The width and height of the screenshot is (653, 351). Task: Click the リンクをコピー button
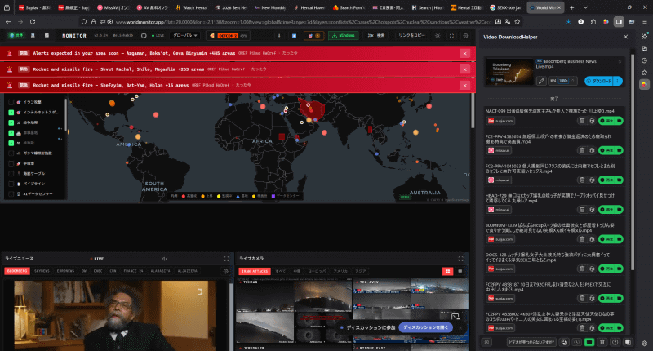tap(411, 36)
